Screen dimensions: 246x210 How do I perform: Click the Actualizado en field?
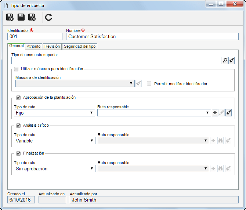coord(52,200)
